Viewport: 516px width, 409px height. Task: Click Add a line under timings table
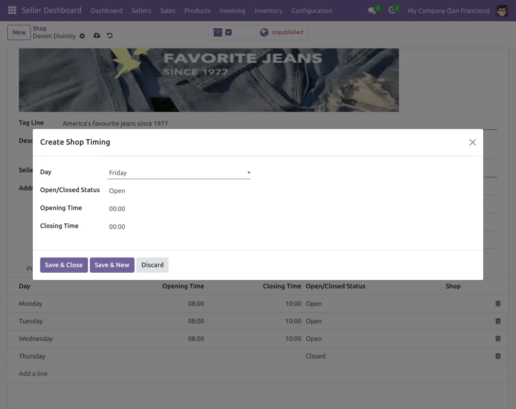[33, 373]
